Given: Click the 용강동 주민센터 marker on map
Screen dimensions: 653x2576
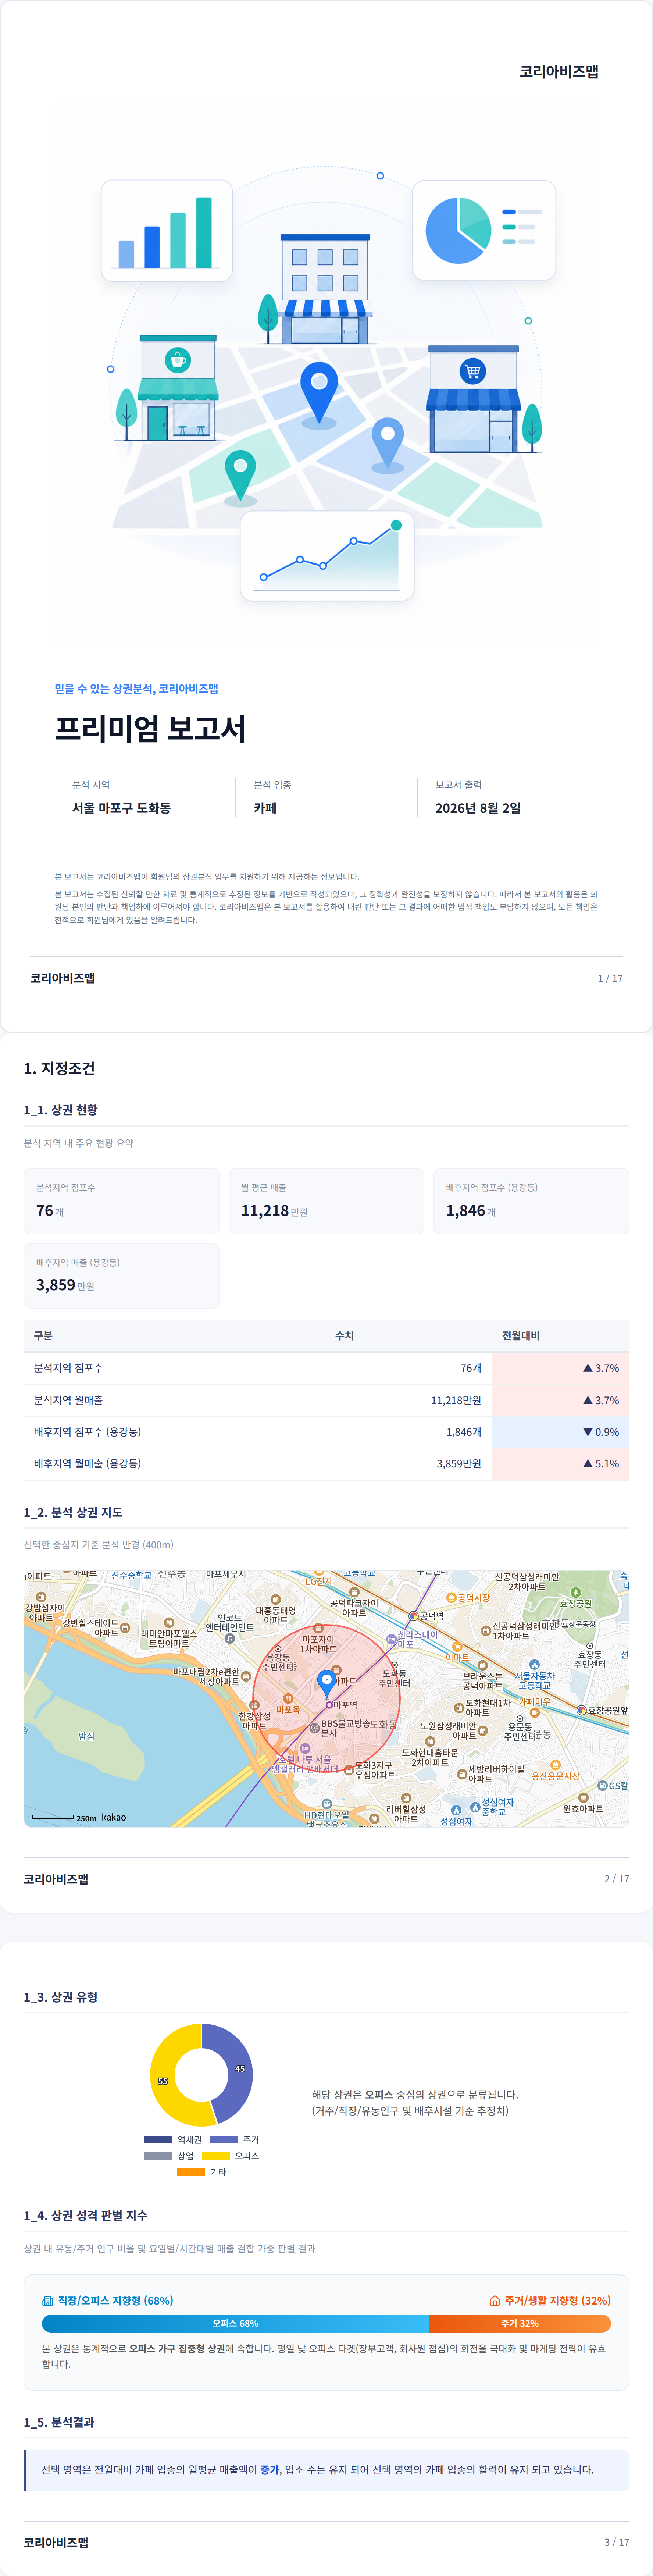Looking at the screenshot, I should (278, 1649).
